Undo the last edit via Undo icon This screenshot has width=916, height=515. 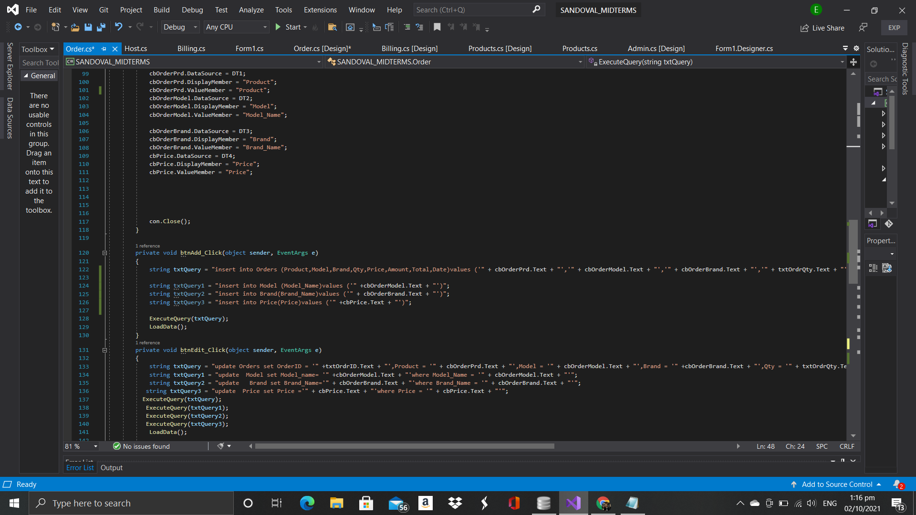[119, 27]
